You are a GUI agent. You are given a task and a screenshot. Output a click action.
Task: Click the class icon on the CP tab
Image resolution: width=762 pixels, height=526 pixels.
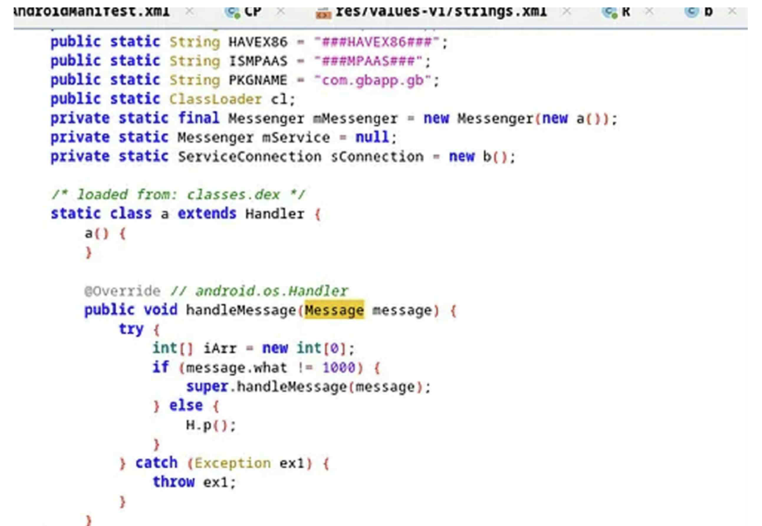pos(232,12)
